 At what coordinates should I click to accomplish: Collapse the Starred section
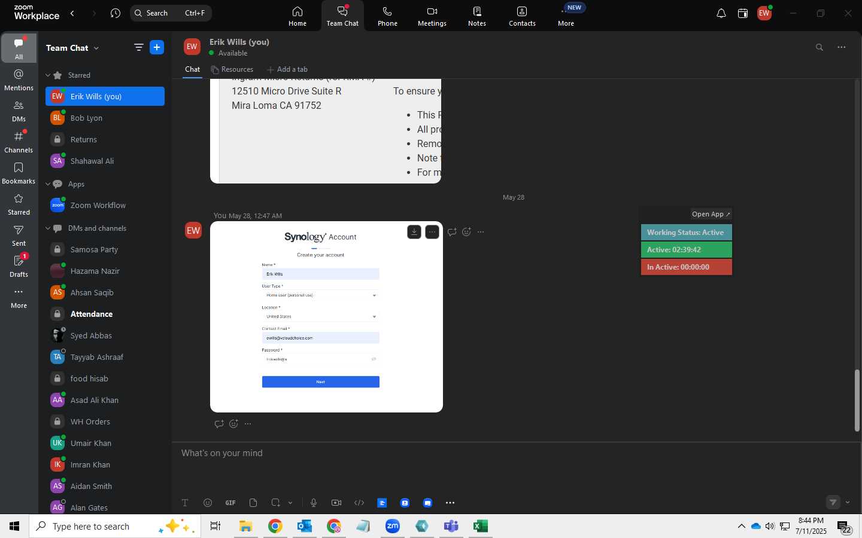pyautogui.click(x=48, y=75)
